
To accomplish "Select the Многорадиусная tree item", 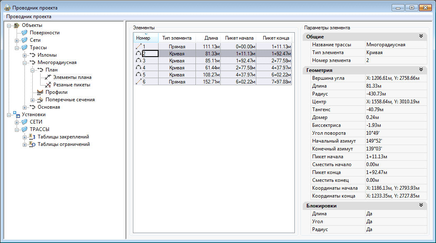I will click(57, 62).
